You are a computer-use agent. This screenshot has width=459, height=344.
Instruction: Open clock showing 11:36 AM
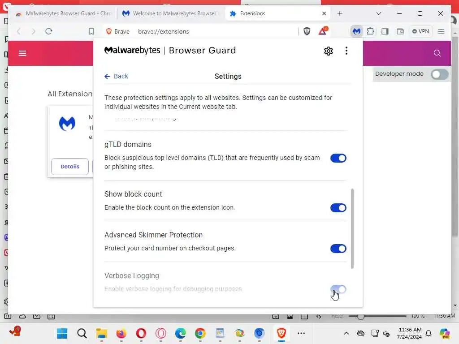tap(409, 333)
